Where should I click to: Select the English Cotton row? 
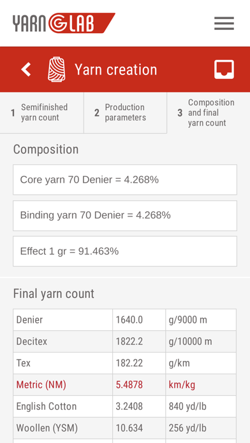[124, 406]
